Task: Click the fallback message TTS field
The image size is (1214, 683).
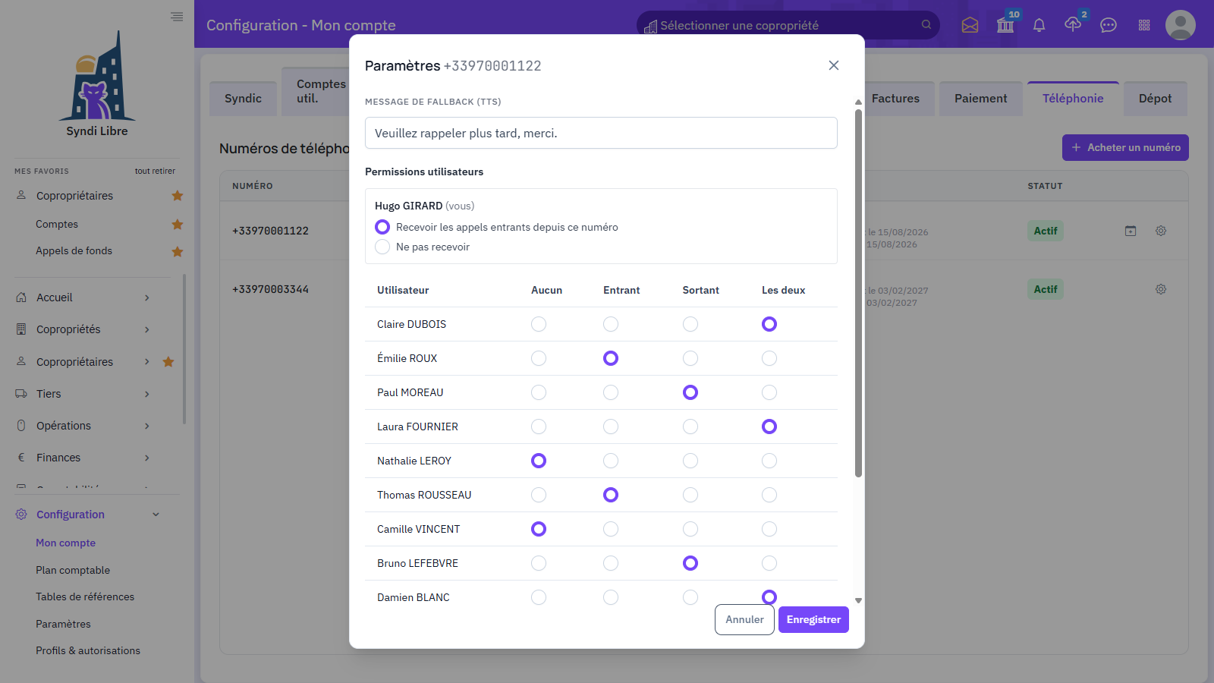Action: (x=601, y=133)
